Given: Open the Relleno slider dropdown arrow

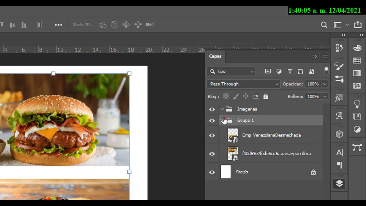Looking at the screenshot, I should (325, 96).
